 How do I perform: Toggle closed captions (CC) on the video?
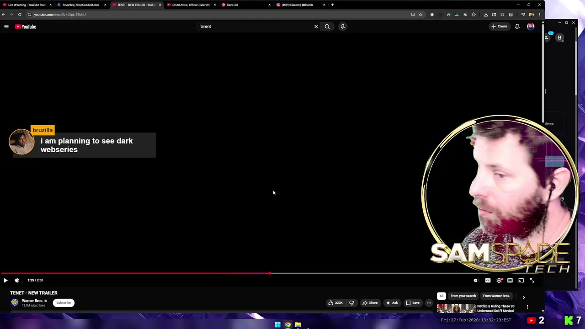click(488, 281)
